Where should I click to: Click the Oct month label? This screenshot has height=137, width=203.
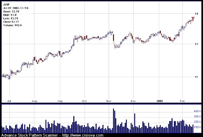pyautogui.click(x=84, y=101)
